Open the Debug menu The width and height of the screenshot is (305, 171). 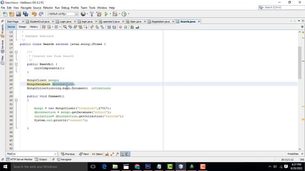tap(65, 8)
